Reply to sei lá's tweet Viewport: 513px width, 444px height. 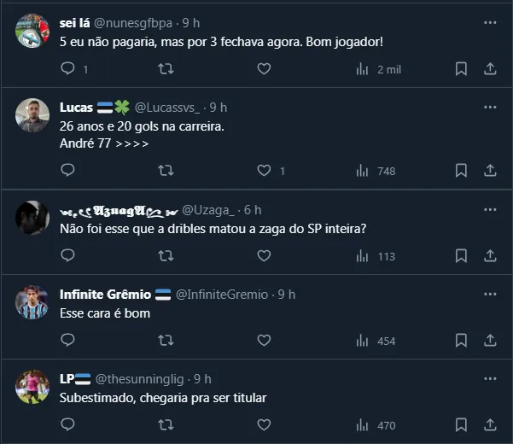pyautogui.click(x=68, y=69)
